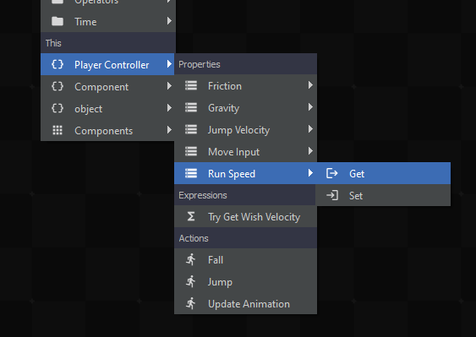Image resolution: width=476 pixels, height=337 pixels.
Task: Click the sigma icon beside Try Get Wish Velocity
Action: 191,216
